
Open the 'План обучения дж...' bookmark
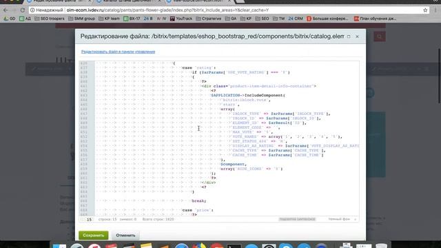(375, 19)
